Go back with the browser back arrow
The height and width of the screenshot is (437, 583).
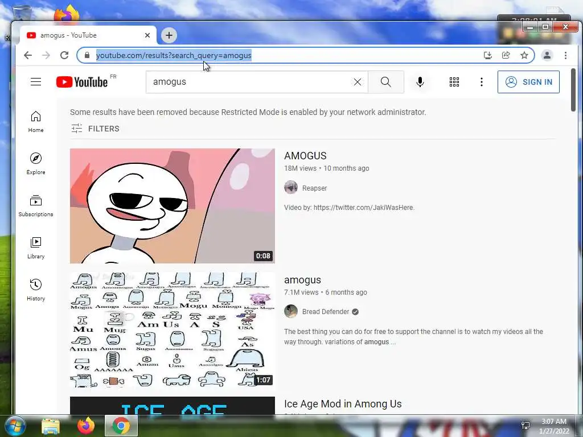(28, 55)
